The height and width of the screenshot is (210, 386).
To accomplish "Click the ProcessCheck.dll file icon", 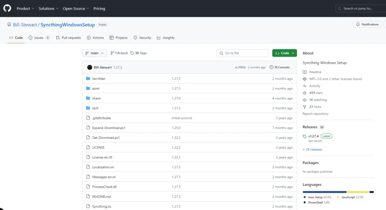I will pyautogui.click(x=88, y=187).
